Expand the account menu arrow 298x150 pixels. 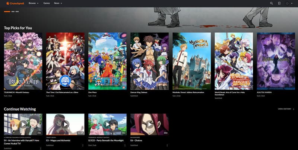click(x=292, y=3)
